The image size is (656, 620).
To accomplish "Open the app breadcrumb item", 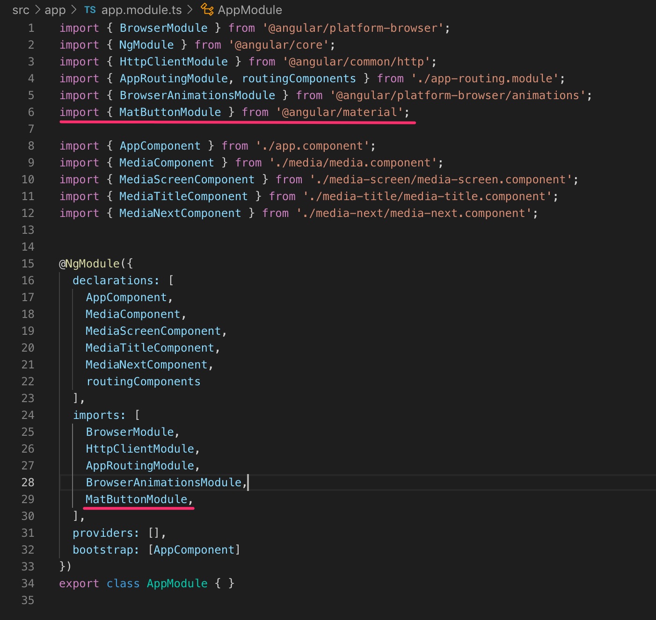I will 54,9.
